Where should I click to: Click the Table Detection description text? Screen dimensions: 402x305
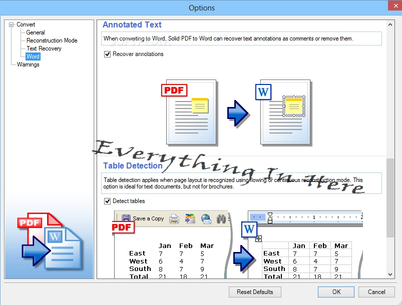pyautogui.click(x=233, y=183)
